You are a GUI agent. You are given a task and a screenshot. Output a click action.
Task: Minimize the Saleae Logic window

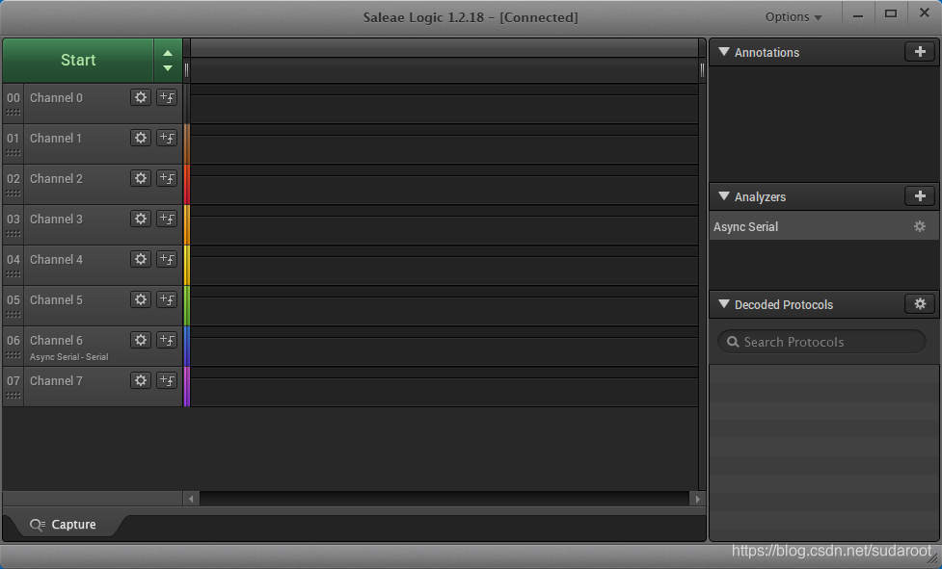pyautogui.click(x=858, y=15)
